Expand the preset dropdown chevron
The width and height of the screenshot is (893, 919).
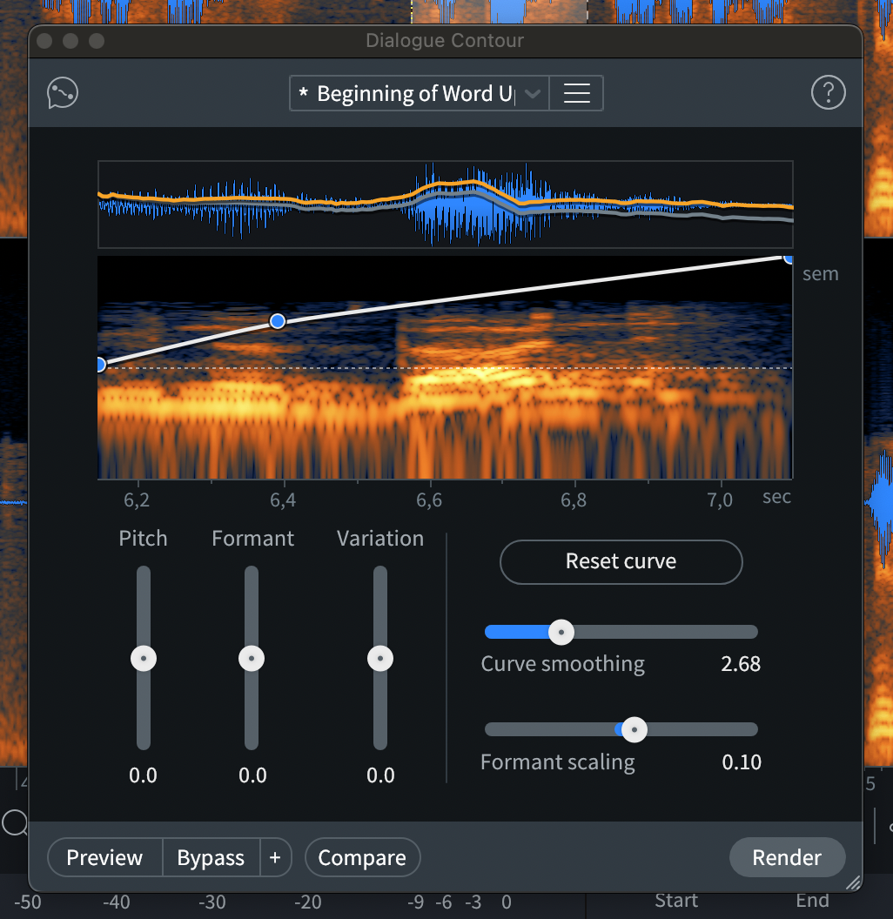coord(533,94)
